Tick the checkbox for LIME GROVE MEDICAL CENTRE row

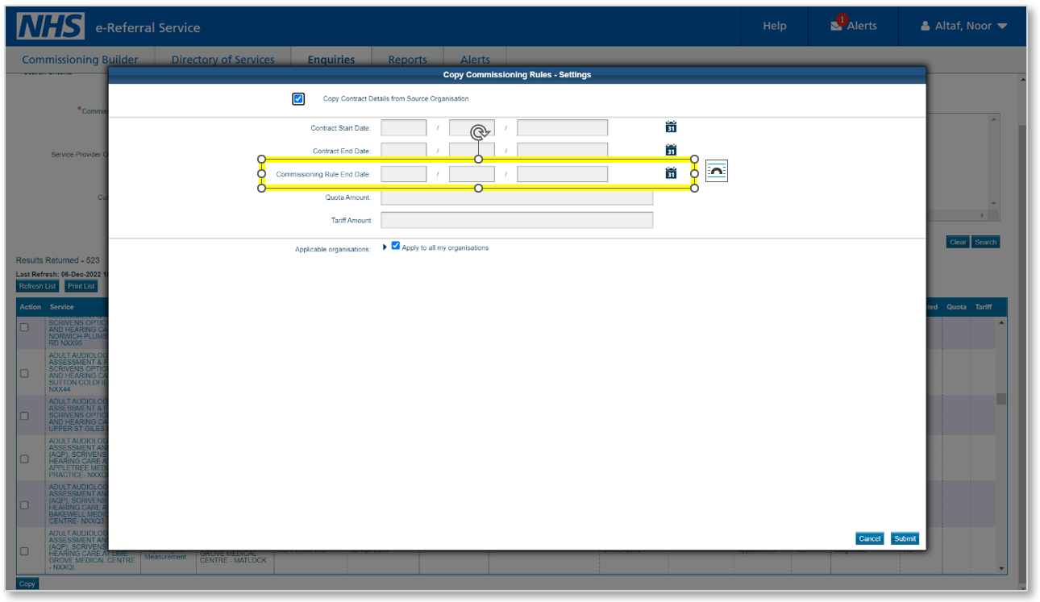point(24,551)
